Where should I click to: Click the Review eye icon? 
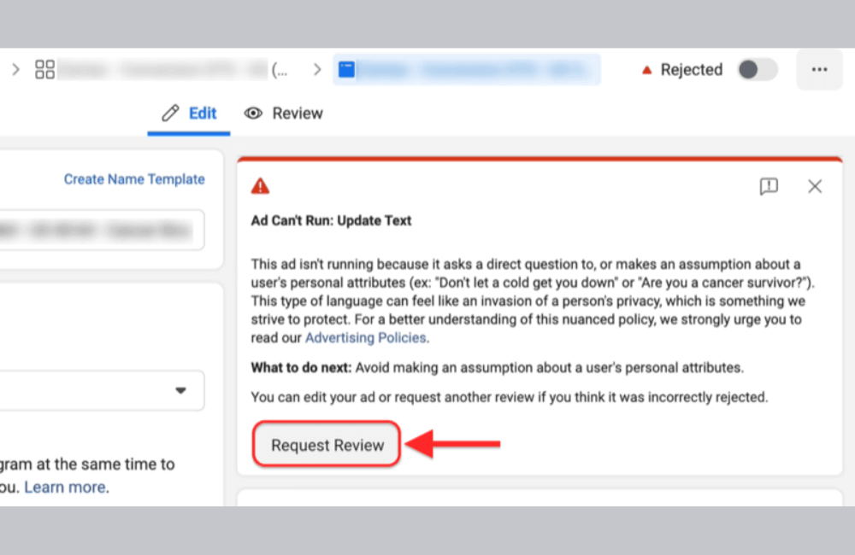[x=251, y=113]
